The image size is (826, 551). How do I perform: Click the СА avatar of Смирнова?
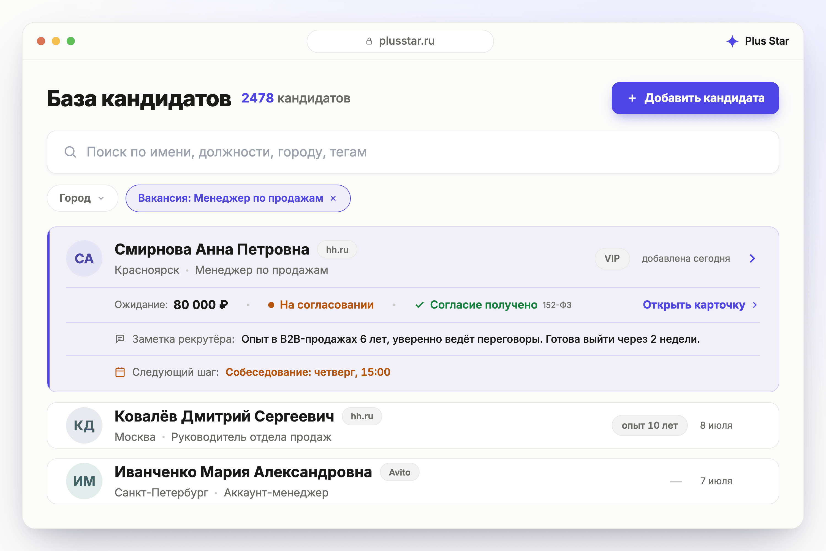pos(84,258)
